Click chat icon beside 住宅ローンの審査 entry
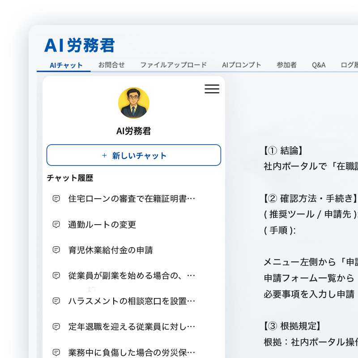 (56, 199)
